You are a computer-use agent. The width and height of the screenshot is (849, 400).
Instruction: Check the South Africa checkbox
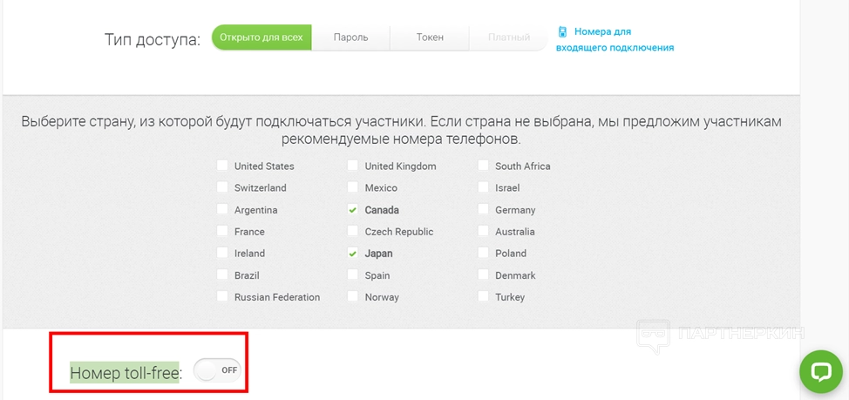484,166
